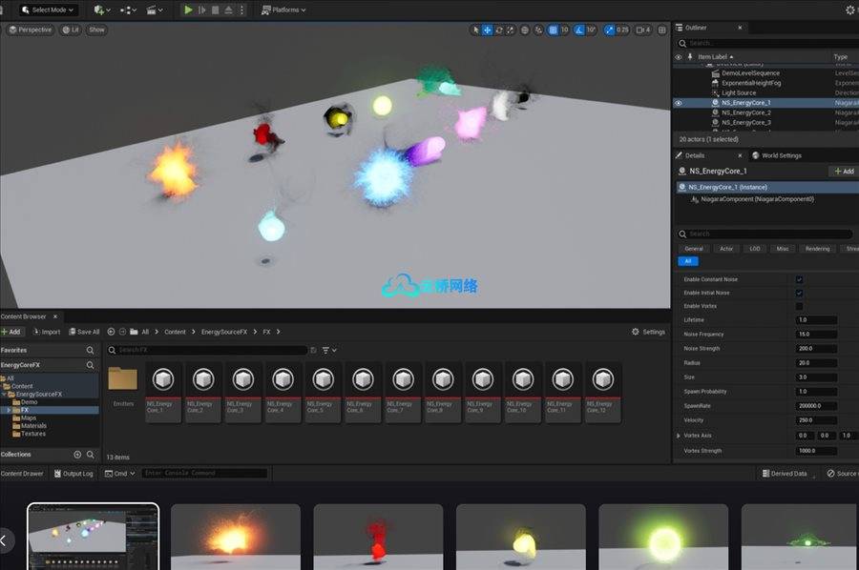Screen dimensions: 859x570
Task: Open camera speed setting in viewport
Action: [x=643, y=31]
